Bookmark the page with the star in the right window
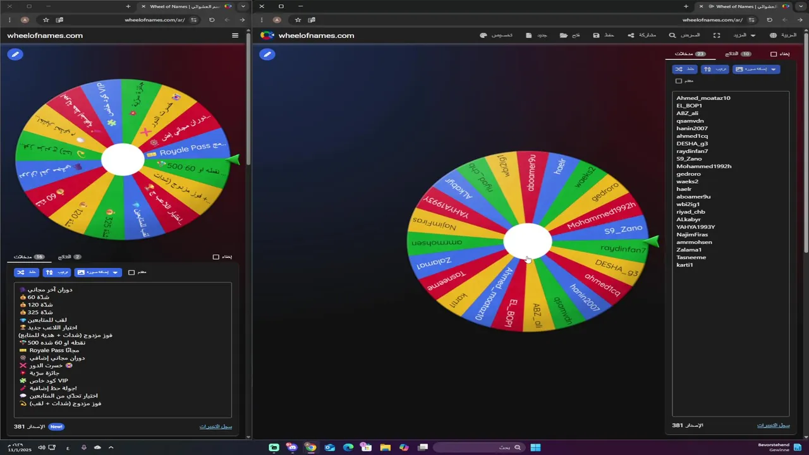 [x=298, y=20]
